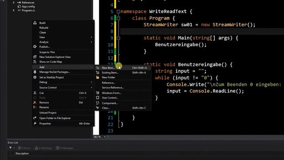
Task: Collapse the Main method code block
Action: [x=118, y=38]
